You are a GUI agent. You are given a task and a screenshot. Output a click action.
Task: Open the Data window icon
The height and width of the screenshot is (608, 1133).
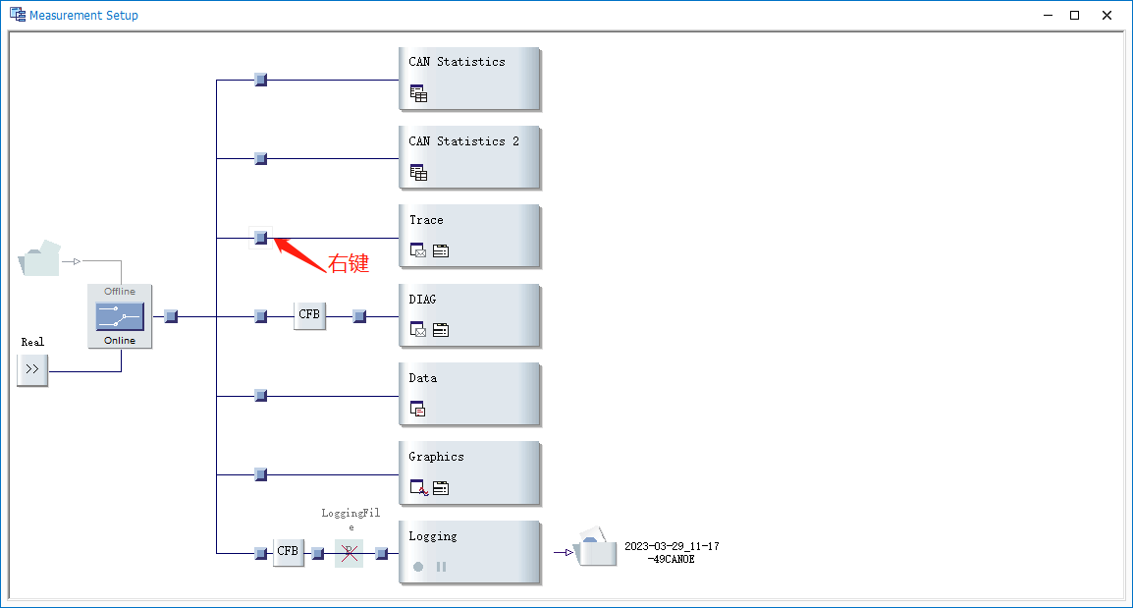pyautogui.click(x=417, y=409)
